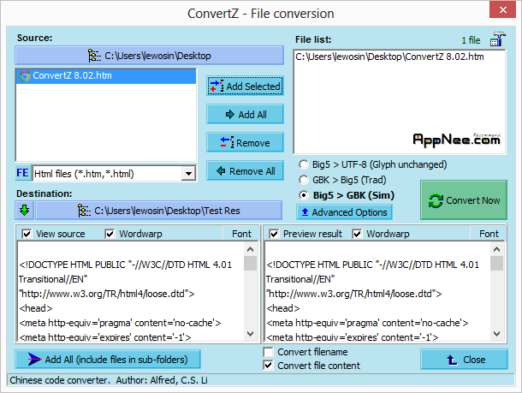Select ConvertZ 8.02.htm in source list
Image resolution: width=522 pixels, height=393 pixels.
point(106,75)
